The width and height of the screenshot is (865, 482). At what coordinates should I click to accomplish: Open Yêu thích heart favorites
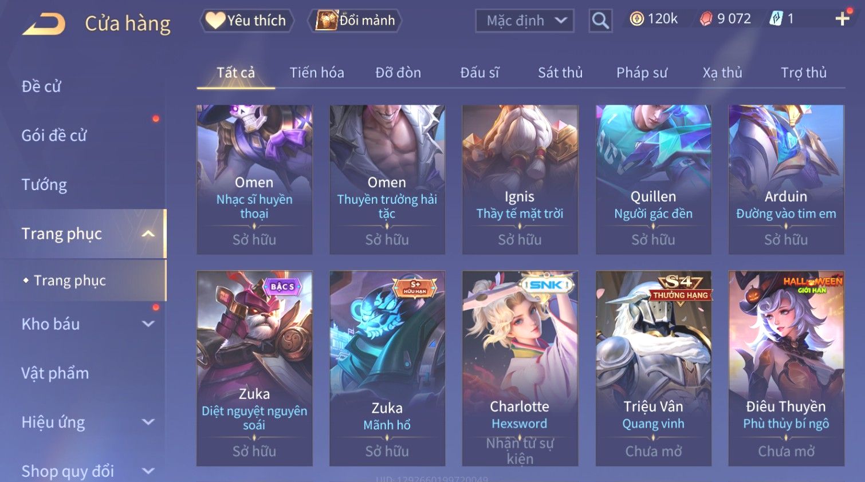coord(246,21)
